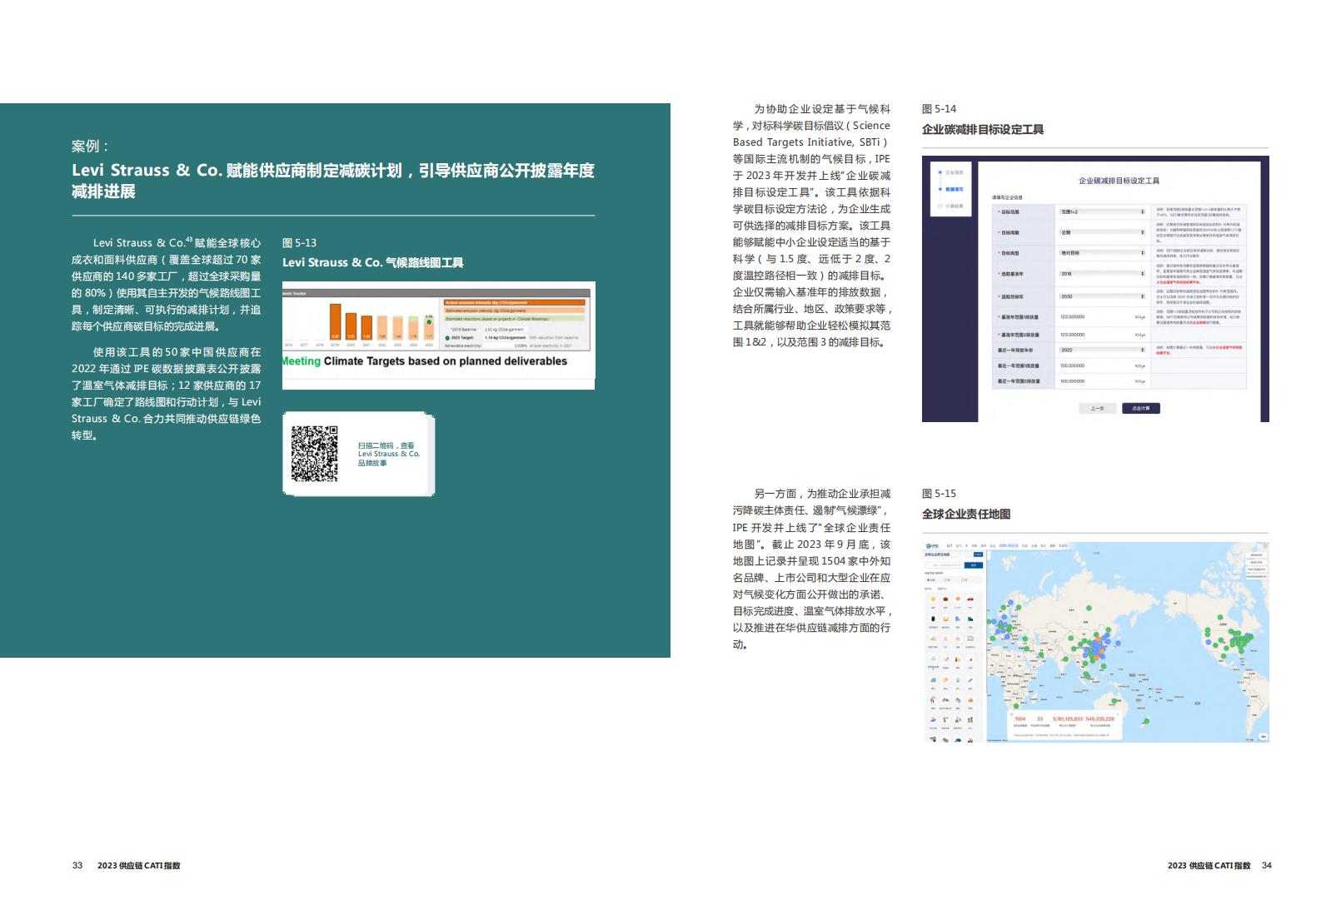This screenshot has height=915, width=1341.
Task: Select the first step in the tool sidebar
Action: (x=950, y=172)
